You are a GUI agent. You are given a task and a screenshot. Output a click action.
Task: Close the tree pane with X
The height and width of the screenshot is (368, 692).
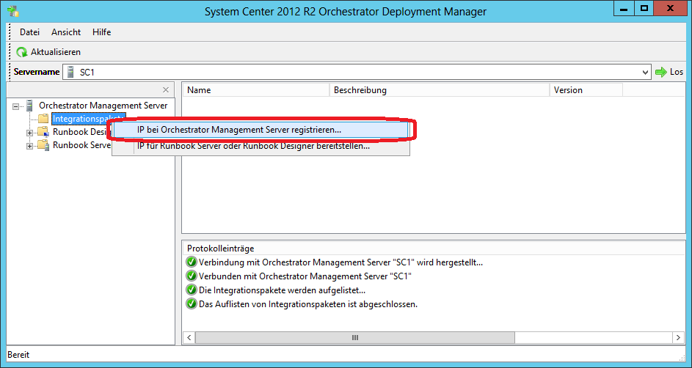point(166,90)
